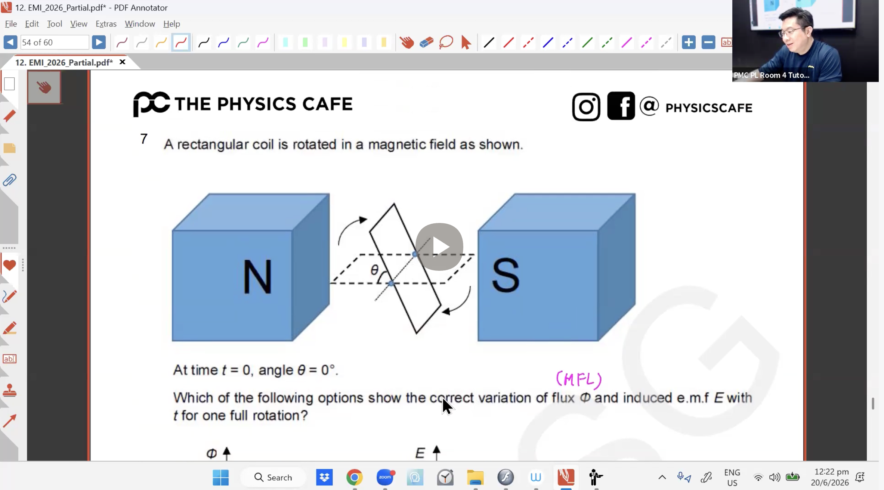The width and height of the screenshot is (884, 490).
Task: Select the green highlighter color swatch
Action: (305, 43)
